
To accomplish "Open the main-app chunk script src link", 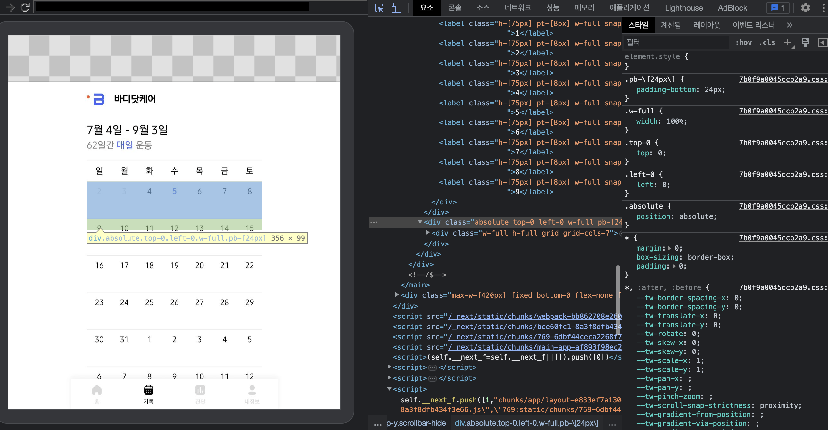I will tap(535, 347).
